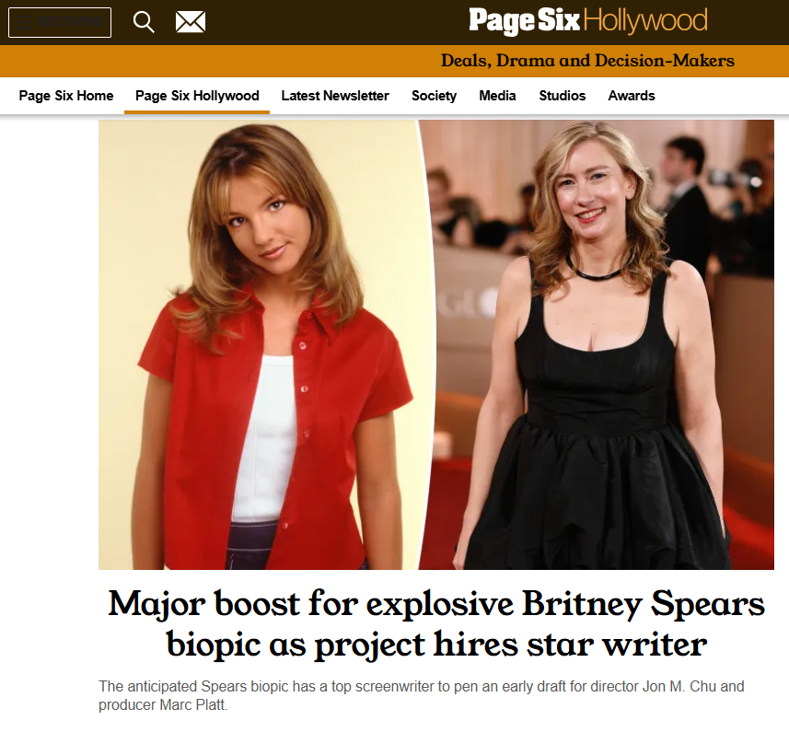This screenshot has width=789, height=732.
Task: Click the 'Deals, Drama and Decision-Makers' tagline
Action: coord(587,61)
